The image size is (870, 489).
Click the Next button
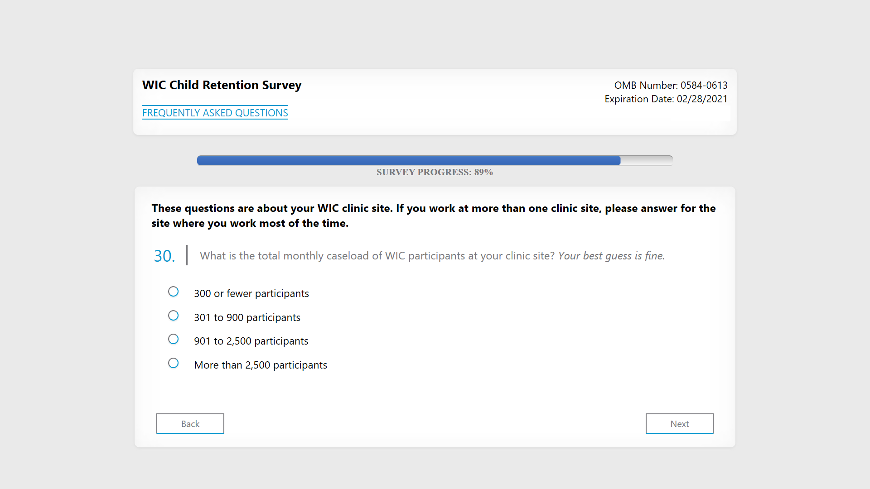(x=679, y=424)
